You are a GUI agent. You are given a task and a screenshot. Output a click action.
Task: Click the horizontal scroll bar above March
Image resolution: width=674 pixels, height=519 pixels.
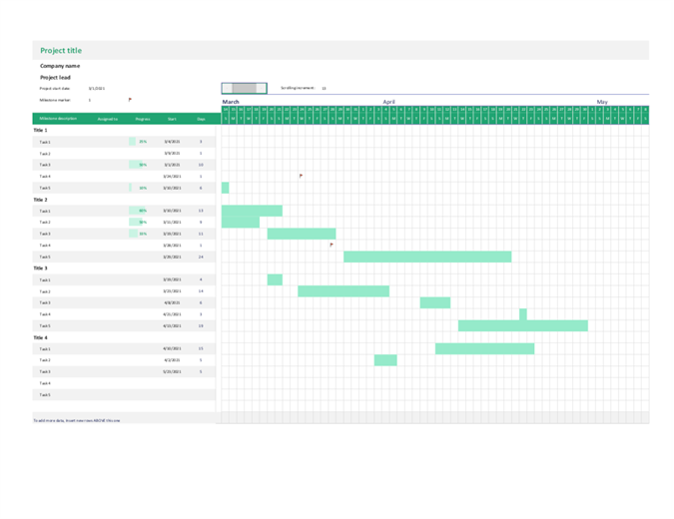[245, 89]
